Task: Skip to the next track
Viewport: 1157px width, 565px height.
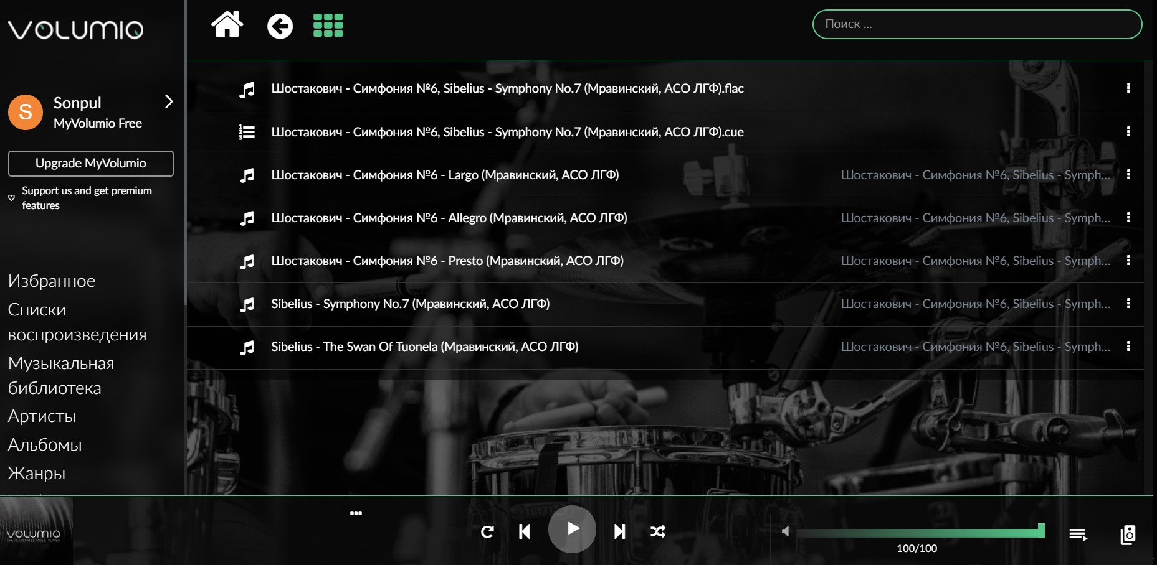Action: (x=619, y=531)
